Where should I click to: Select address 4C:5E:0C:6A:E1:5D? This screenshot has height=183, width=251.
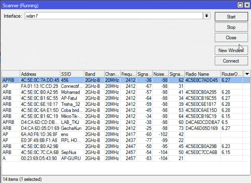[40, 110]
